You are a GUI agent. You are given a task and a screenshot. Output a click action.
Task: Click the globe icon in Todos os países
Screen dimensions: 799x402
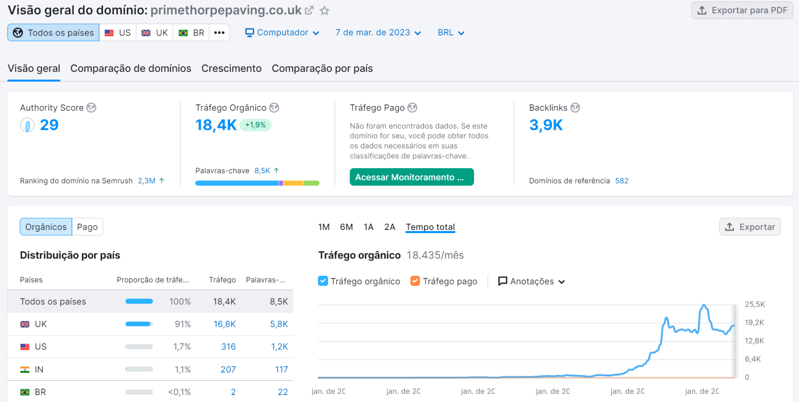(x=18, y=32)
